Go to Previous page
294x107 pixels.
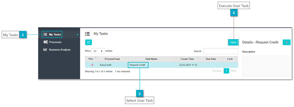pos(217,71)
